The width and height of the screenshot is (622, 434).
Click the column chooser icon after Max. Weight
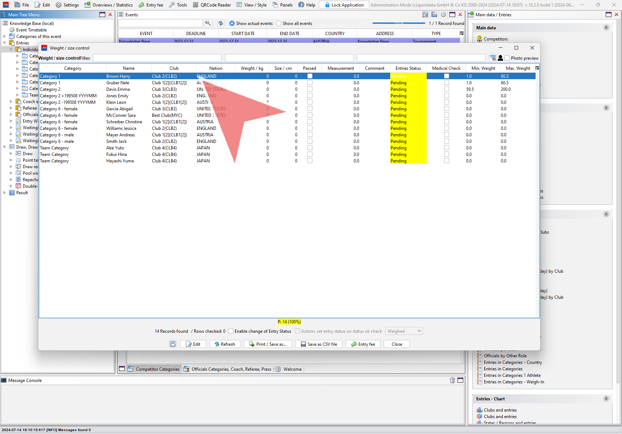(537, 68)
